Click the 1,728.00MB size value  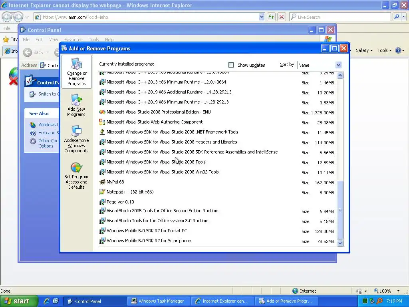[x=322, y=113]
